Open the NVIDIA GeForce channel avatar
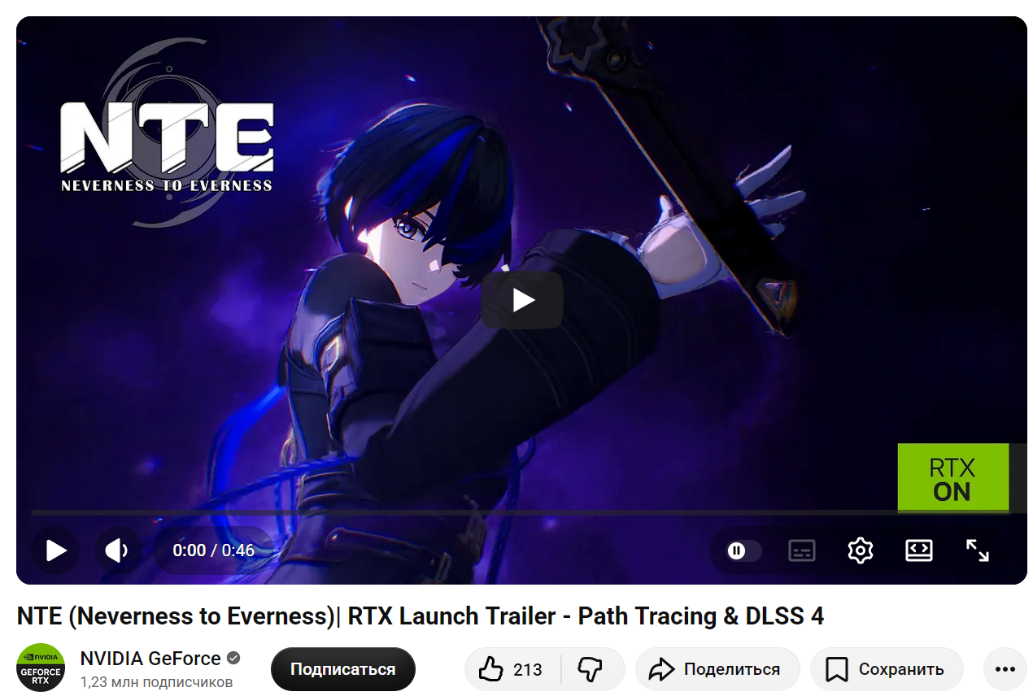Screen dimensions: 1033x696 41,668
